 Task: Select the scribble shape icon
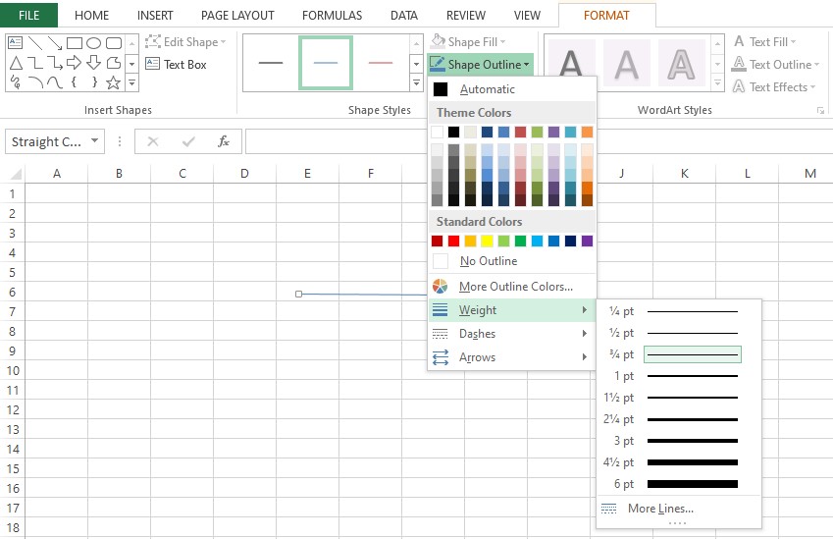[x=16, y=82]
